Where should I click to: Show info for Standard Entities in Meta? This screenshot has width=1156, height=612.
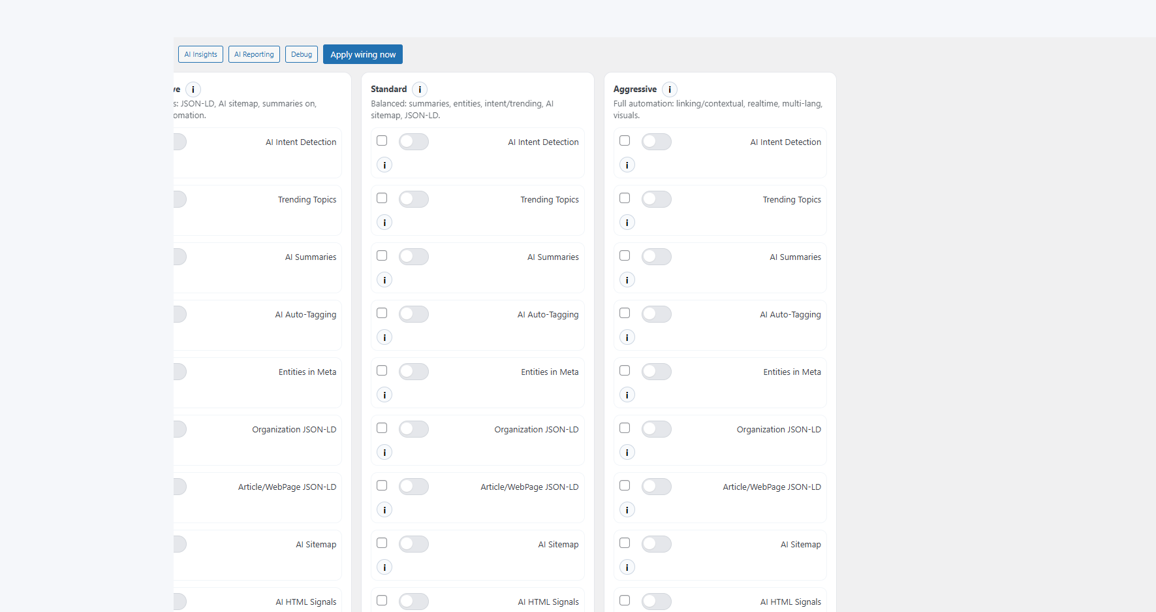tap(384, 395)
